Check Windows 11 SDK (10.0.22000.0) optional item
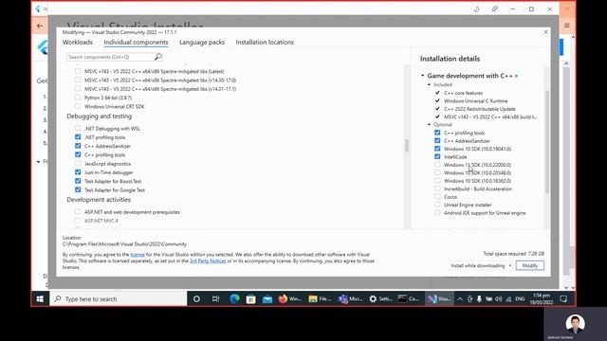Image resolution: width=607 pixels, height=341 pixels. pos(437,165)
